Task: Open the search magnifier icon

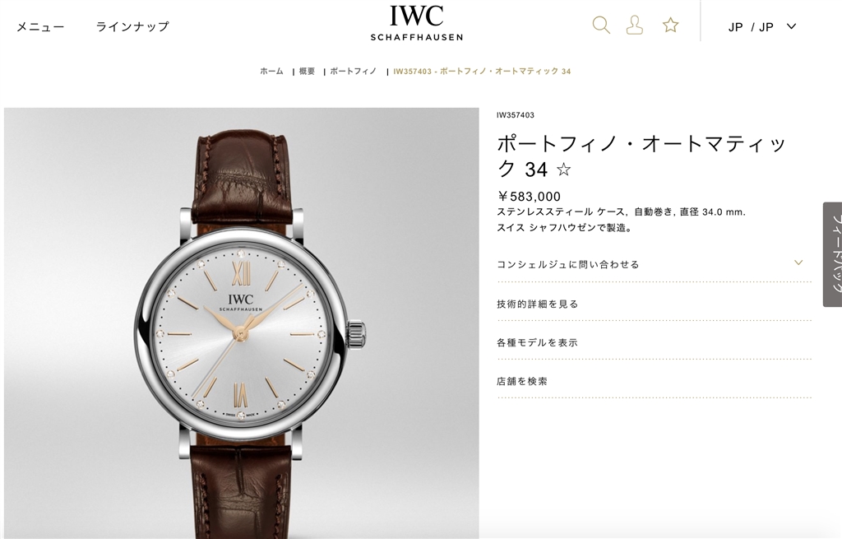Action: click(601, 26)
